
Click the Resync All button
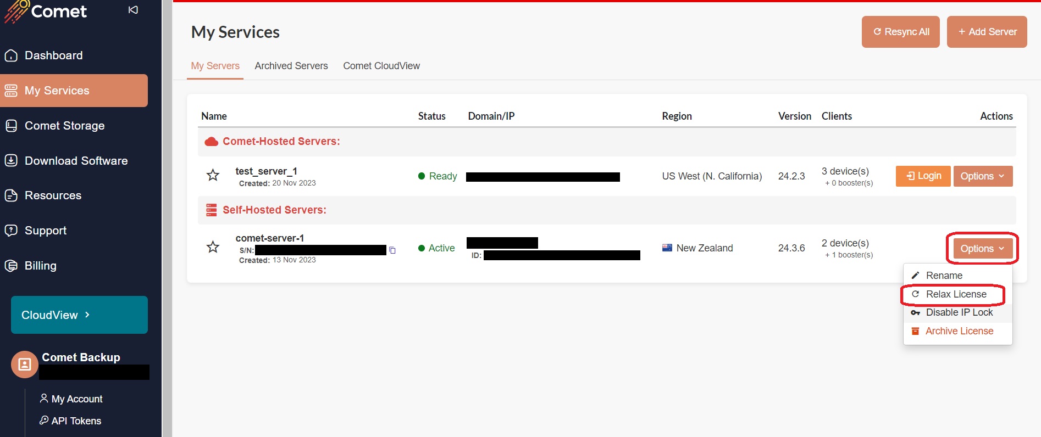[901, 32]
